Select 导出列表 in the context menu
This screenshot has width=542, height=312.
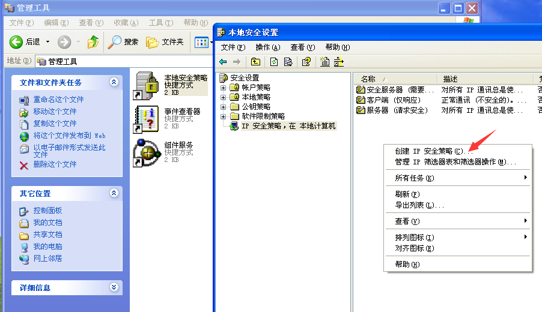[419, 205]
